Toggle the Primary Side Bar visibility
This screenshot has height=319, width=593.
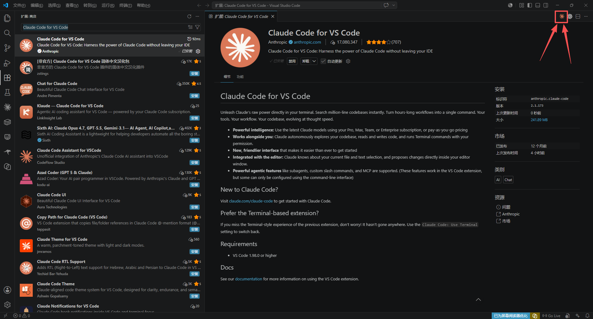coord(530,5)
